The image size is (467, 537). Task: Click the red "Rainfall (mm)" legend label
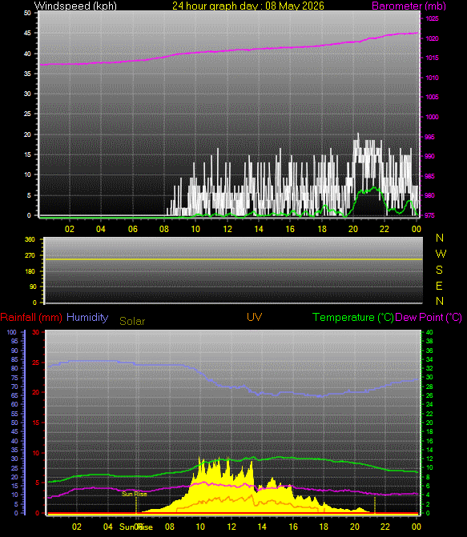click(x=31, y=318)
